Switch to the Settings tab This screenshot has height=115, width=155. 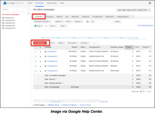tap(59, 17)
